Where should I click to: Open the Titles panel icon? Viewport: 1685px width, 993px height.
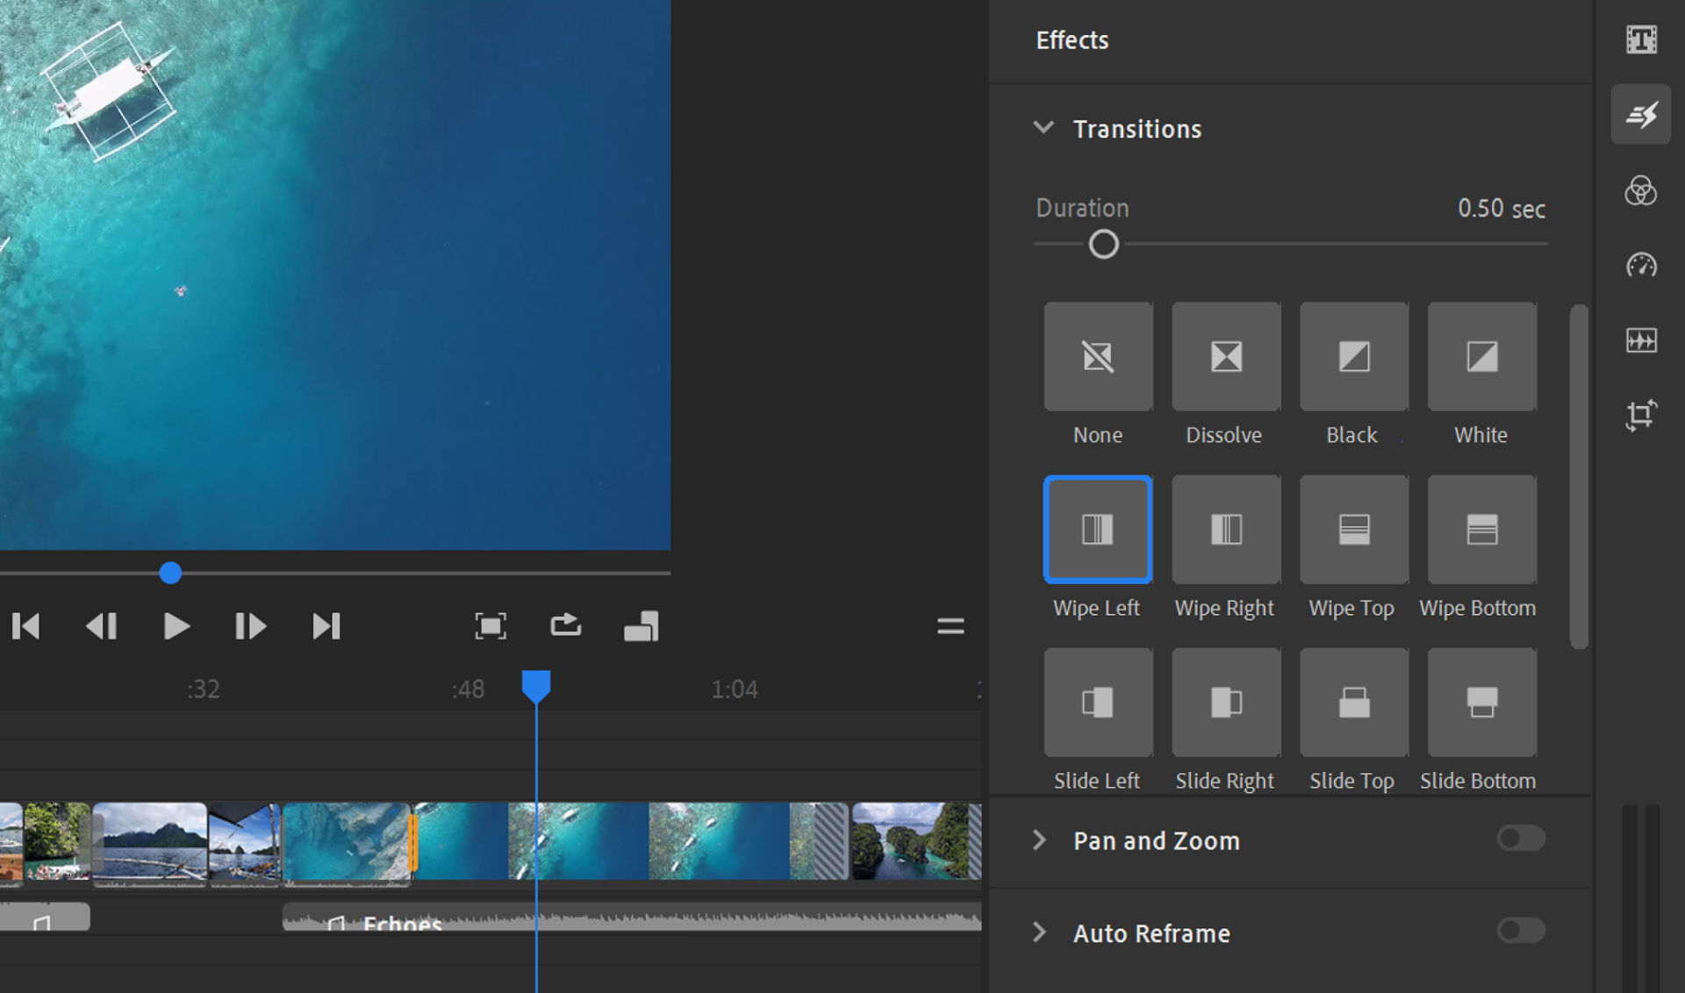point(1640,39)
